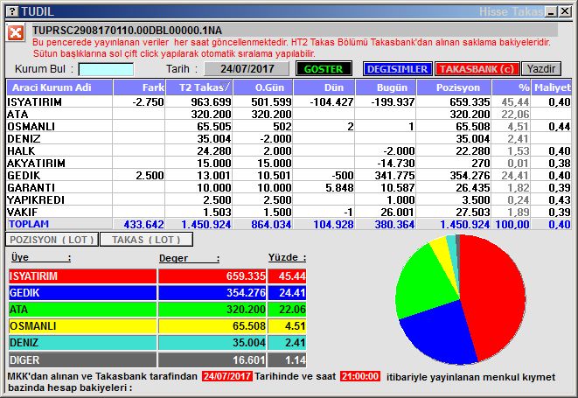Sort by the Fark column header
The image size is (578, 398).
click(x=139, y=87)
